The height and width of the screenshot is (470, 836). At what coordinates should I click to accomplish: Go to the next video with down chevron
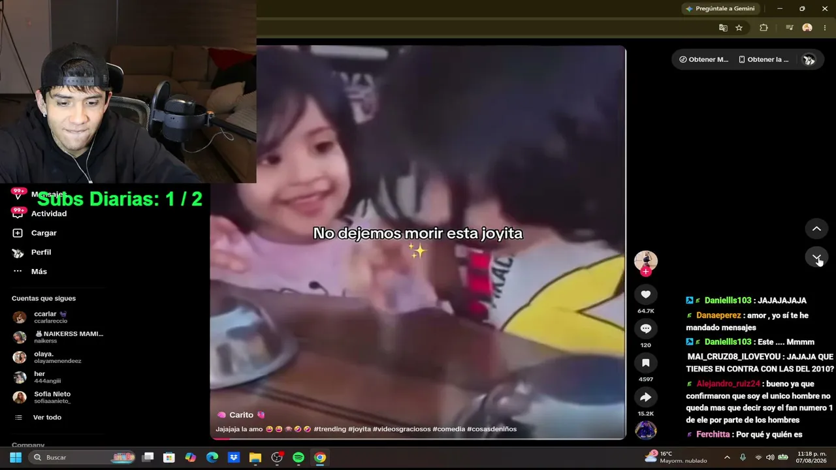click(x=816, y=258)
